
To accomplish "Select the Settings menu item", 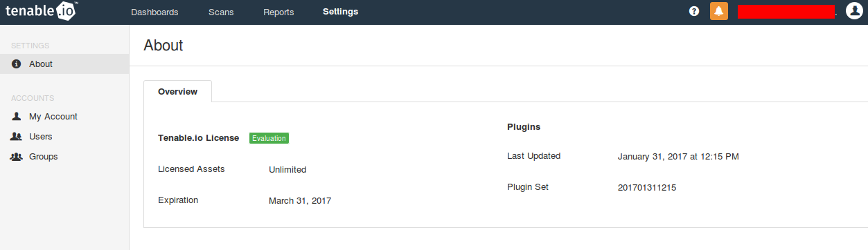I will (340, 12).
